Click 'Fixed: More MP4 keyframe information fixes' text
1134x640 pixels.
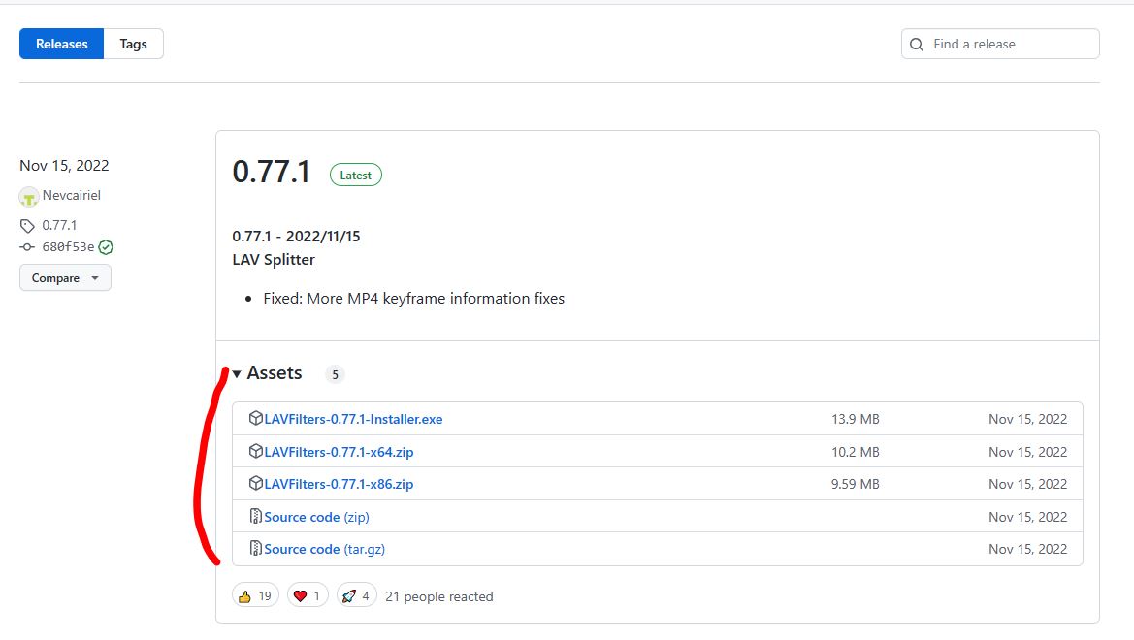413,299
